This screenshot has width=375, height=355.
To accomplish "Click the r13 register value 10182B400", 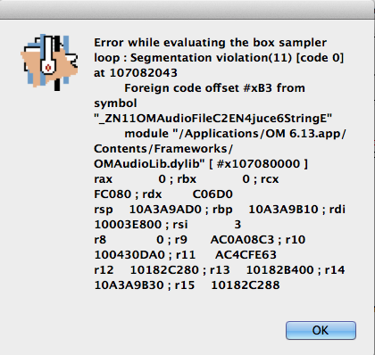I will 279,270.
